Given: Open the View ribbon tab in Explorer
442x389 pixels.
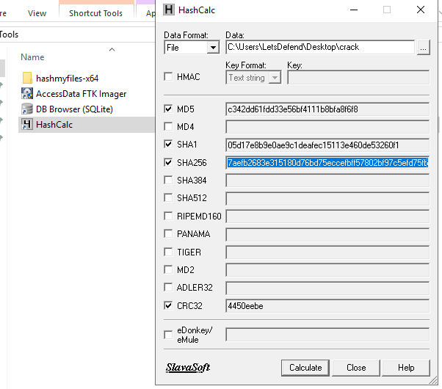Looking at the screenshot, I should point(37,13).
